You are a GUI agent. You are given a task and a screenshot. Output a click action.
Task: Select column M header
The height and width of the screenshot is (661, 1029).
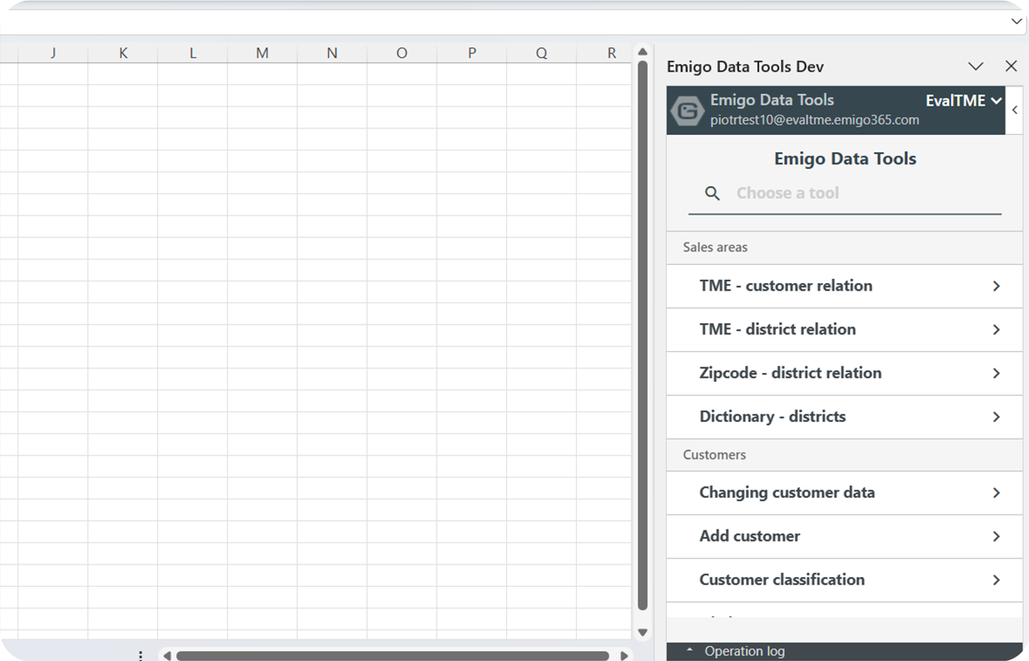click(x=262, y=53)
